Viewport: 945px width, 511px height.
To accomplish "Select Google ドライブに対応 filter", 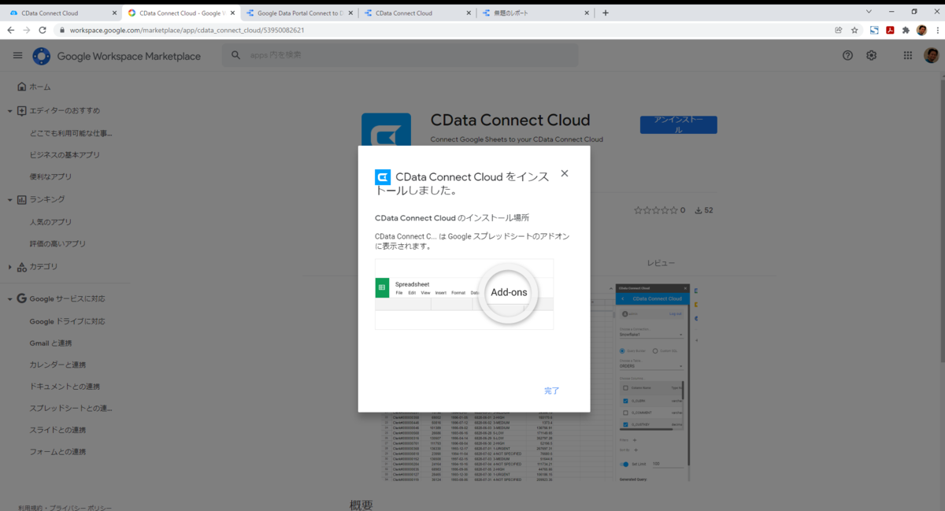I will click(67, 321).
